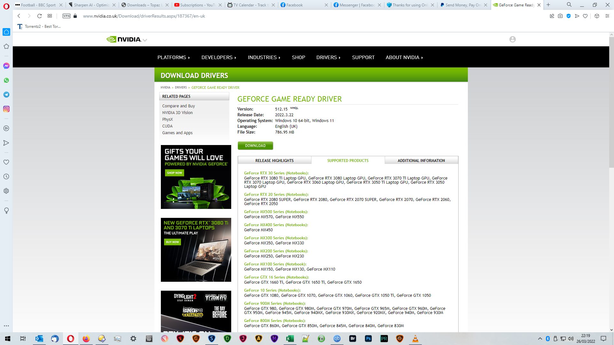Switch to the RELEASE HIGHLIGHTS tab

[274, 160]
